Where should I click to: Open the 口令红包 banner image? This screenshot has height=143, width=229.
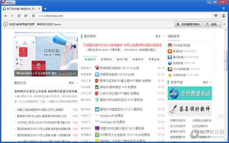point(46,54)
